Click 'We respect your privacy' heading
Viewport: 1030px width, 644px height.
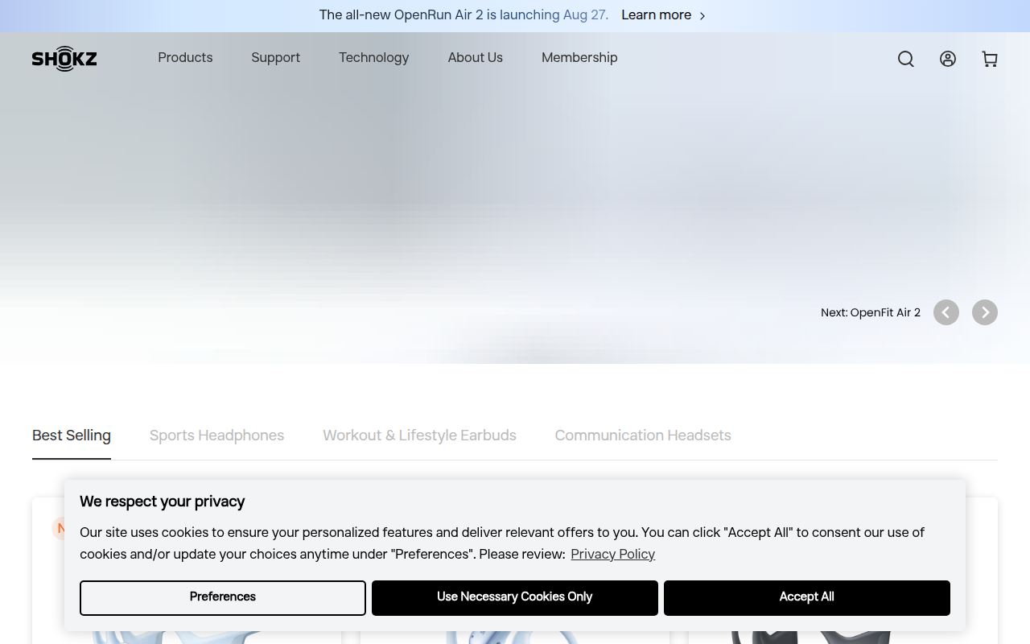pyautogui.click(x=163, y=502)
